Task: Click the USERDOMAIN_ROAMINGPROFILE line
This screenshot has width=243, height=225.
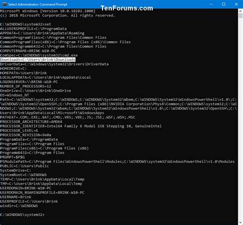Action: (x=42, y=193)
